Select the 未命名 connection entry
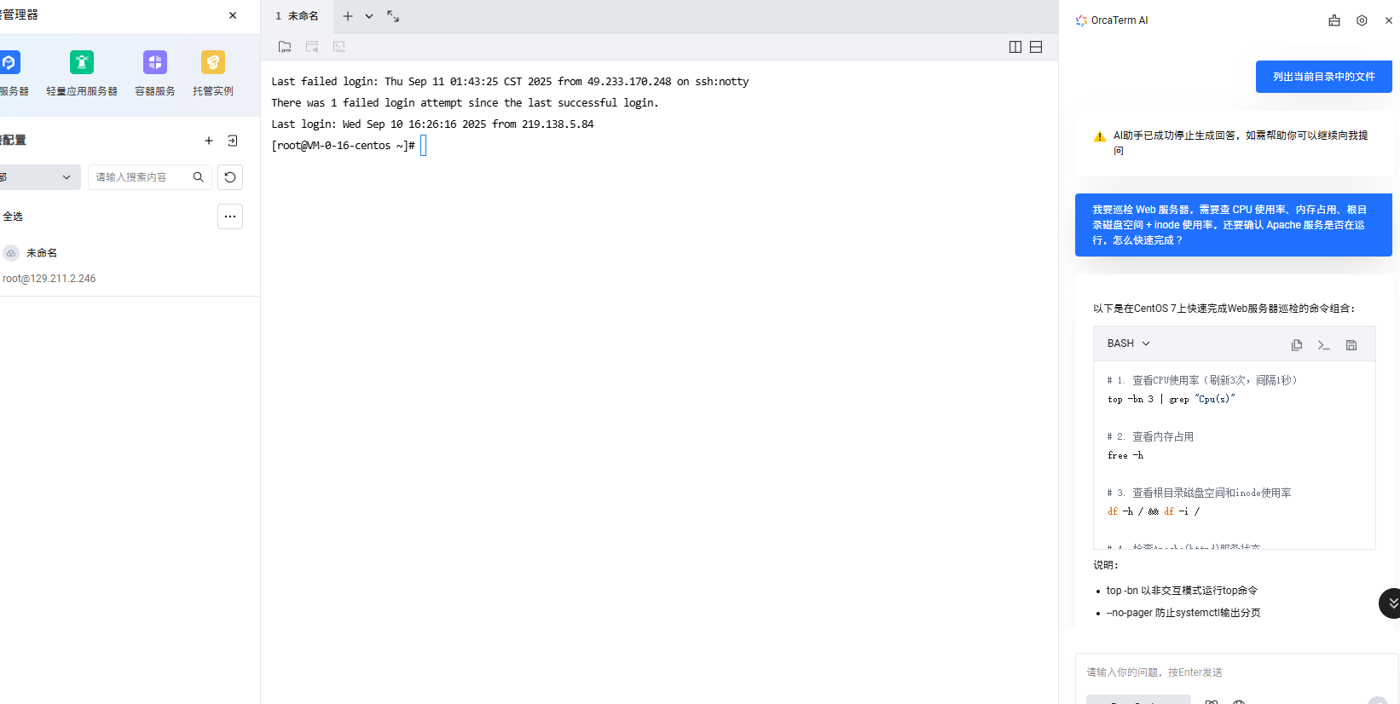This screenshot has width=1400, height=704. (x=42, y=253)
